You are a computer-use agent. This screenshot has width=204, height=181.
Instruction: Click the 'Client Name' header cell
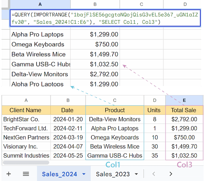pos(26,110)
